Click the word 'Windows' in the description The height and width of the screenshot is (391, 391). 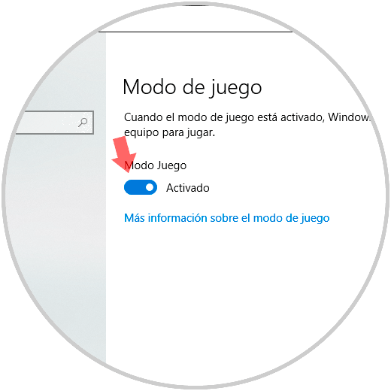click(x=349, y=117)
